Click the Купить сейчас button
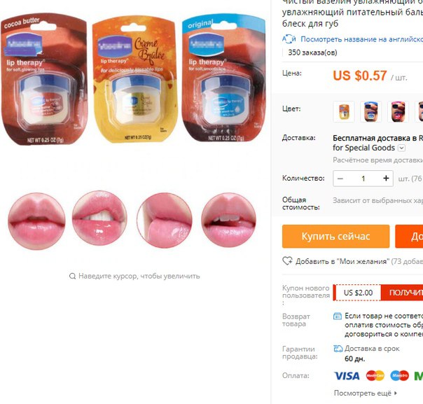The image size is (423, 404). (x=336, y=237)
